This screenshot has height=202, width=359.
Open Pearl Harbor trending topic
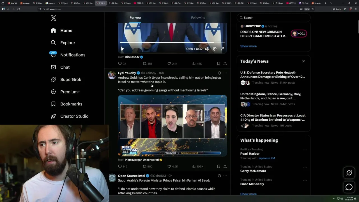click(250, 154)
